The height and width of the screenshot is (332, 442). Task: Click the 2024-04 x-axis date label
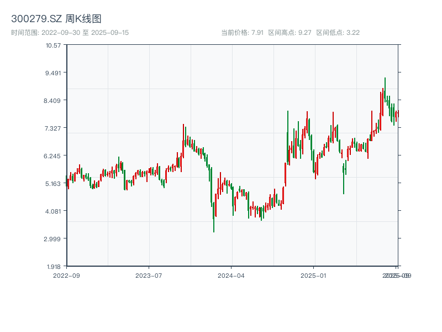tap(231, 275)
